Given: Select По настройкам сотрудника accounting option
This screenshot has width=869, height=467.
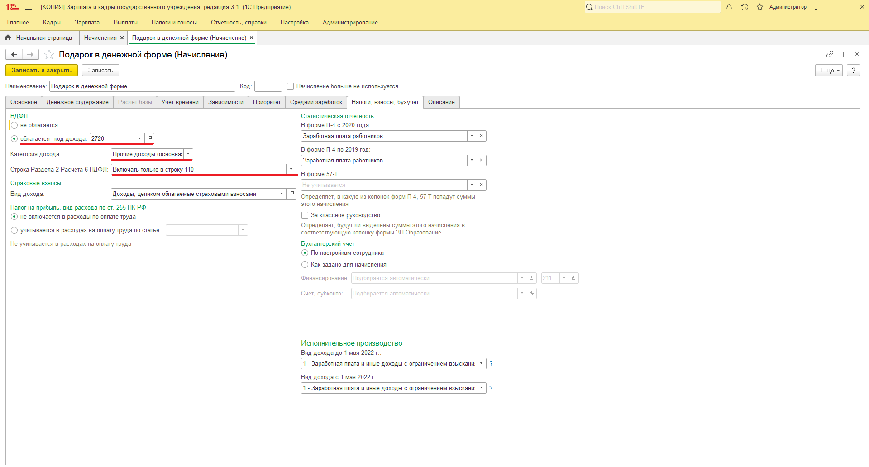Looking at the screenshot, I should coord(305,253).
